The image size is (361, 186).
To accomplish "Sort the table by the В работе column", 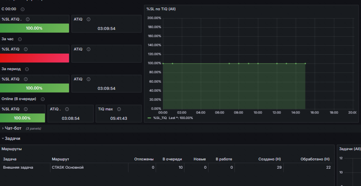I will point(224,159).
